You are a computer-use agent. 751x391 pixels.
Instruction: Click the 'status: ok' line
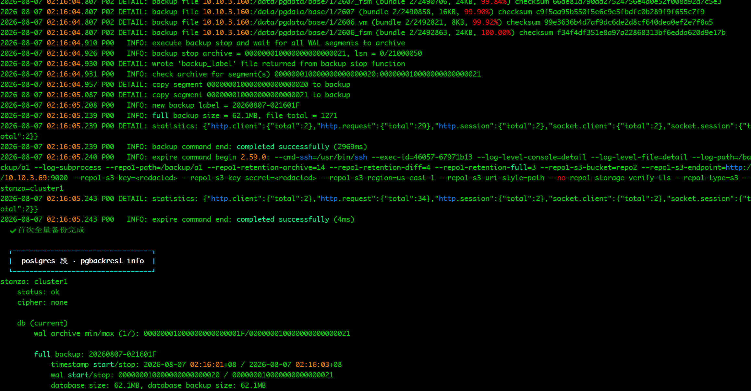[x=38, y=292]
